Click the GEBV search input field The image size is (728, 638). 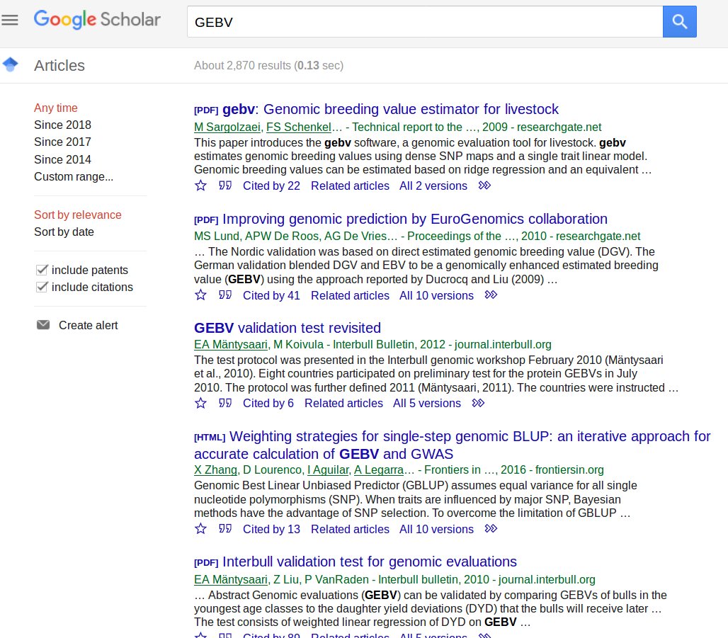tap(425, 21)
